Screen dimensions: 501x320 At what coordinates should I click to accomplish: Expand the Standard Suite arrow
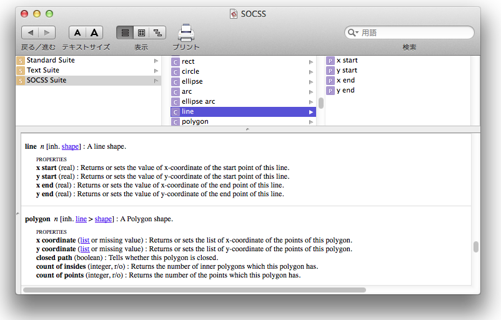coord(156,61)
